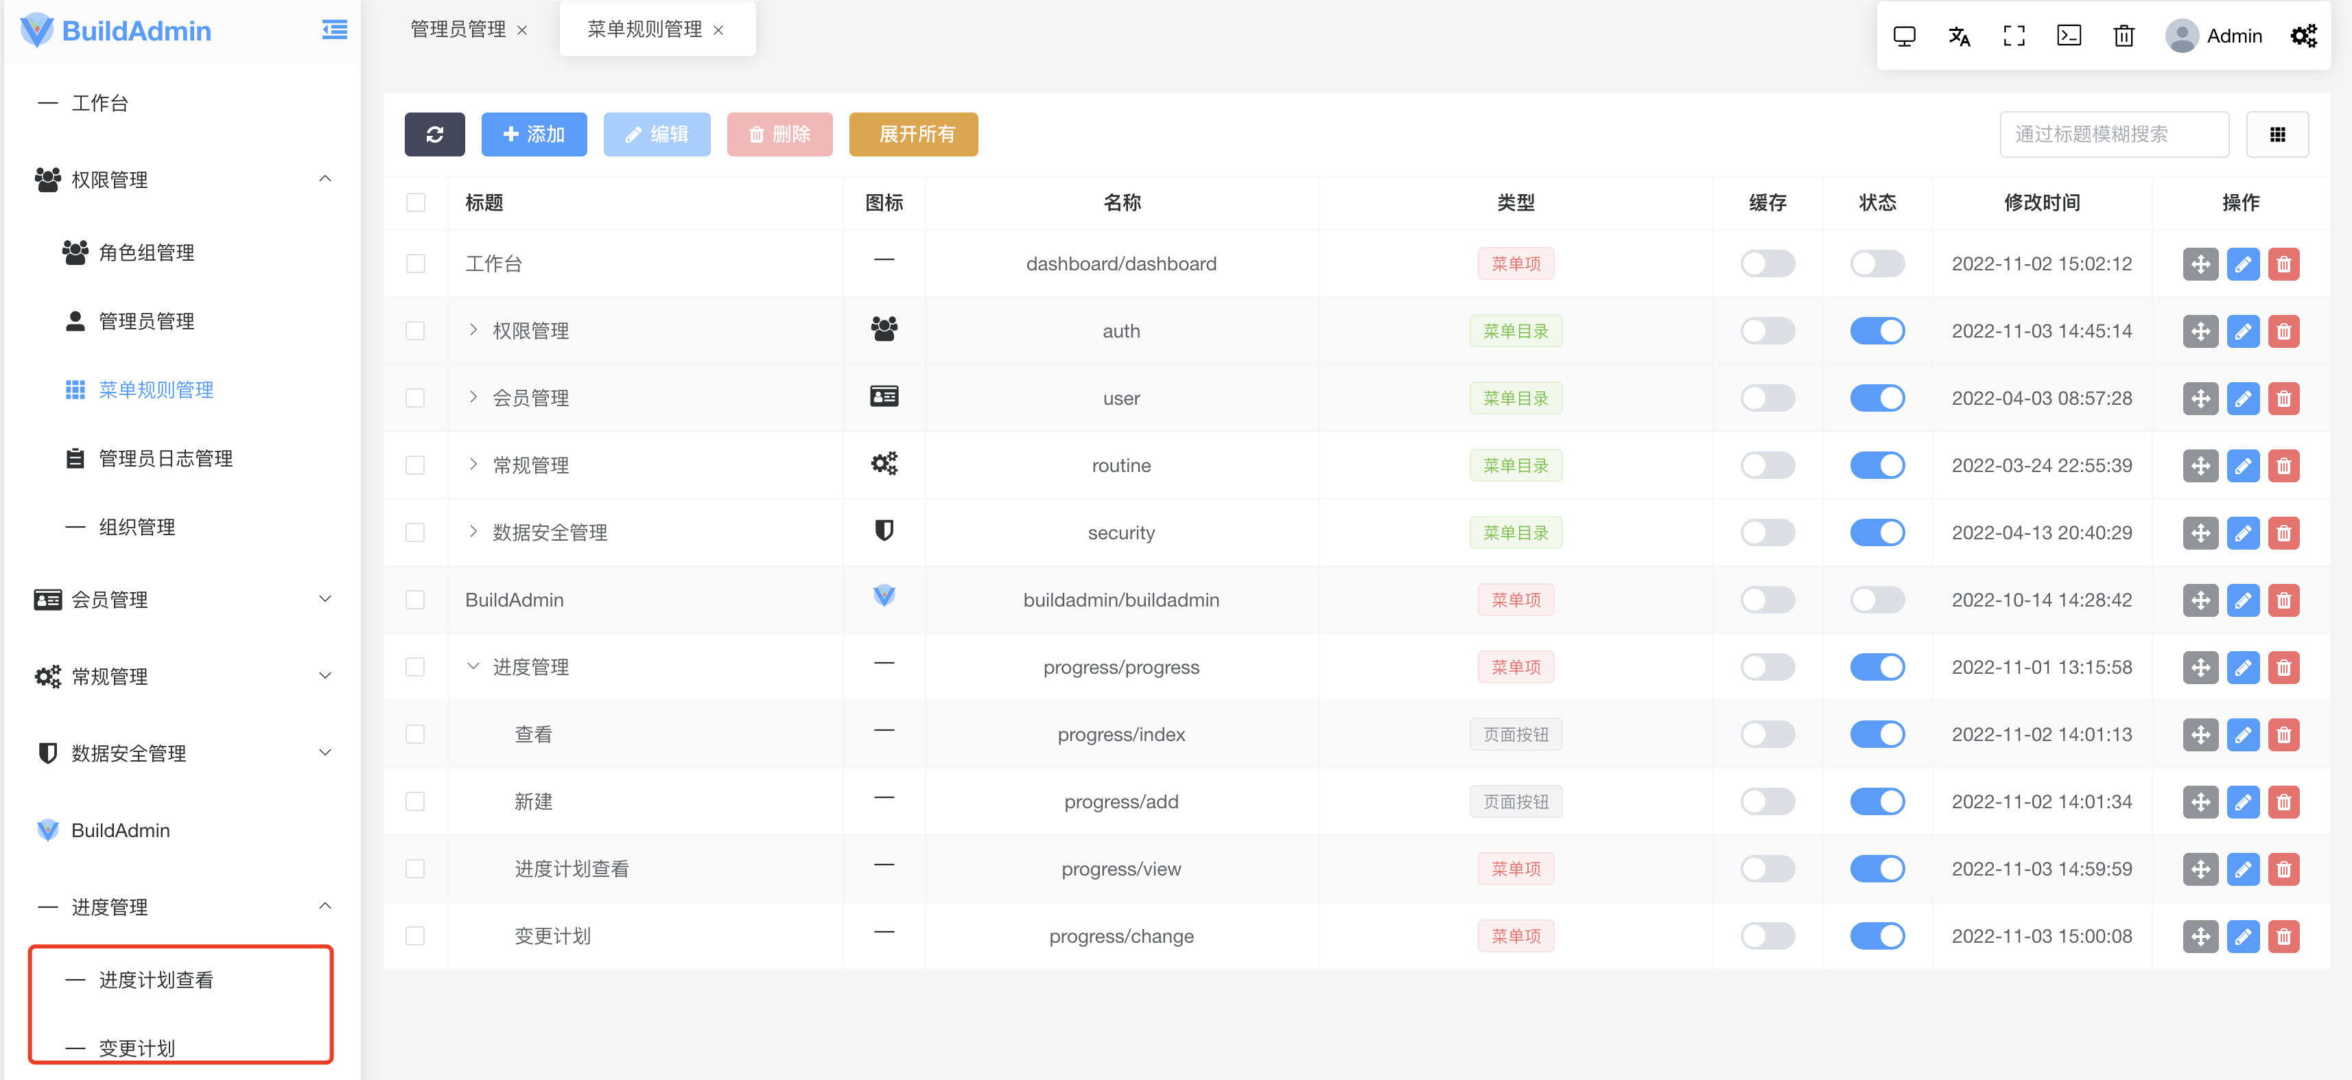Focus the 通过标题模糊搜索 search field

tap(2114, 134)
